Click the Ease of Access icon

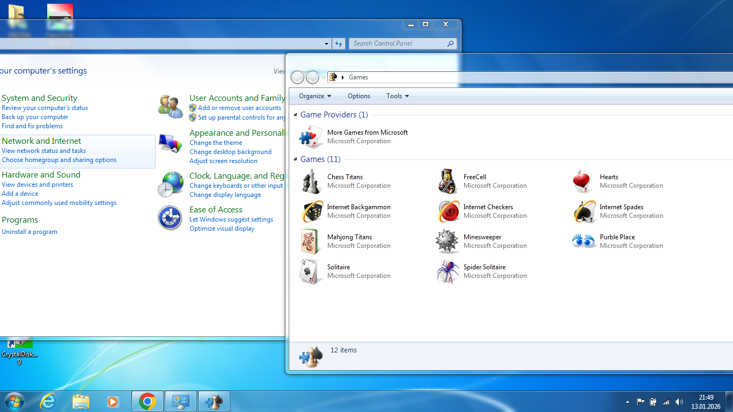[170, 218]
